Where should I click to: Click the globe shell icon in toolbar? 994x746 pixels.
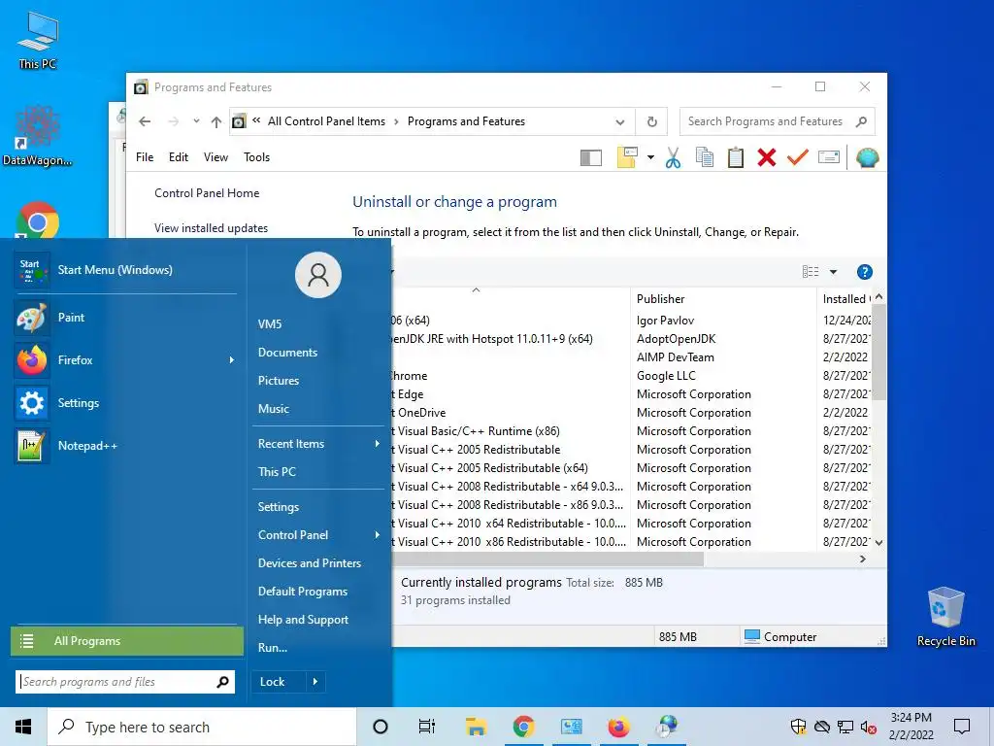pyautogui.click(x=867, y=157)
